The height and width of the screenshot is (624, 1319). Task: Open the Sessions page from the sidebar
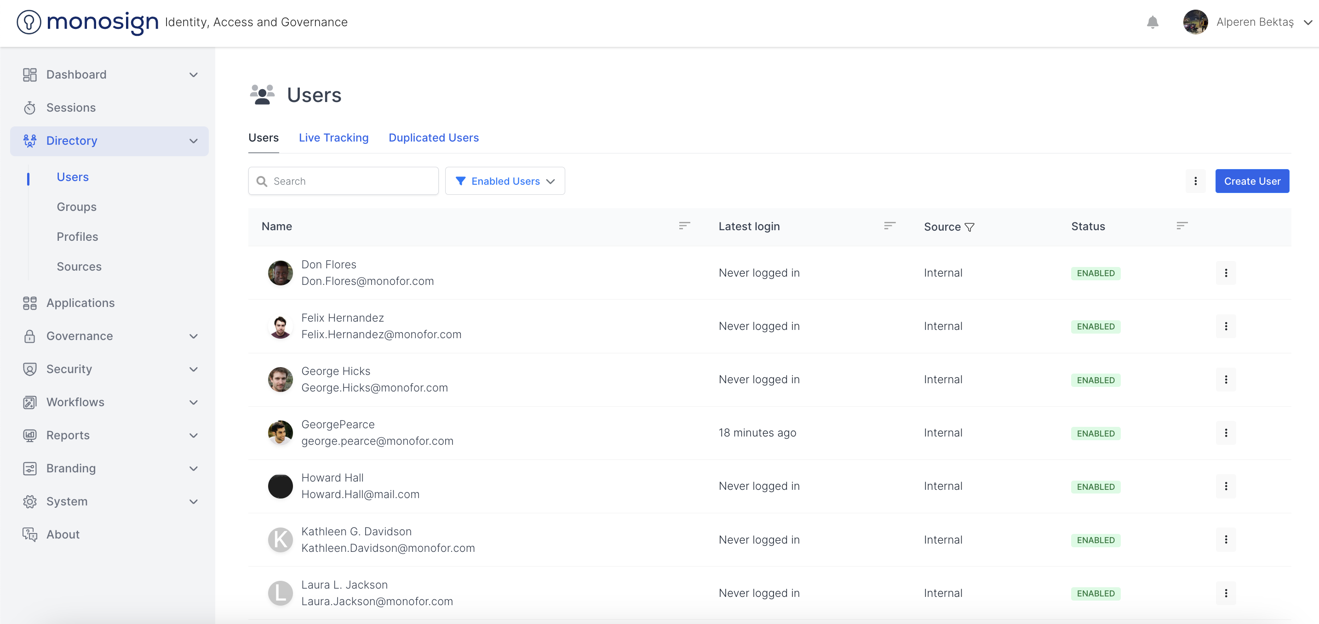pos(71,108)
